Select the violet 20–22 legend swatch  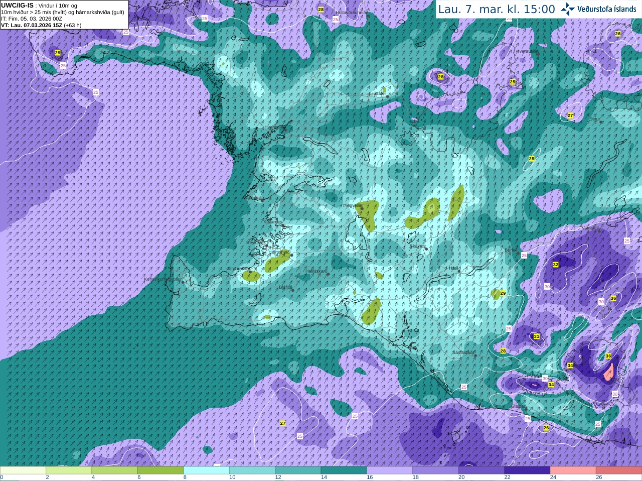(x=481, y=470)
